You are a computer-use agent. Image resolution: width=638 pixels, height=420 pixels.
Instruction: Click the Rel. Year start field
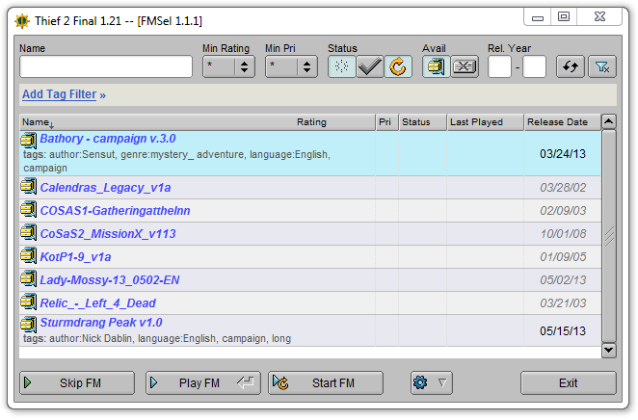click(499, 66)
